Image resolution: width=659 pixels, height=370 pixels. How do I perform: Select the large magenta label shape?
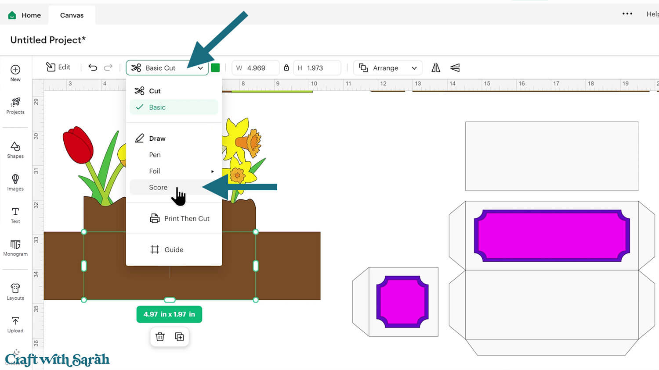coord(552,236)
